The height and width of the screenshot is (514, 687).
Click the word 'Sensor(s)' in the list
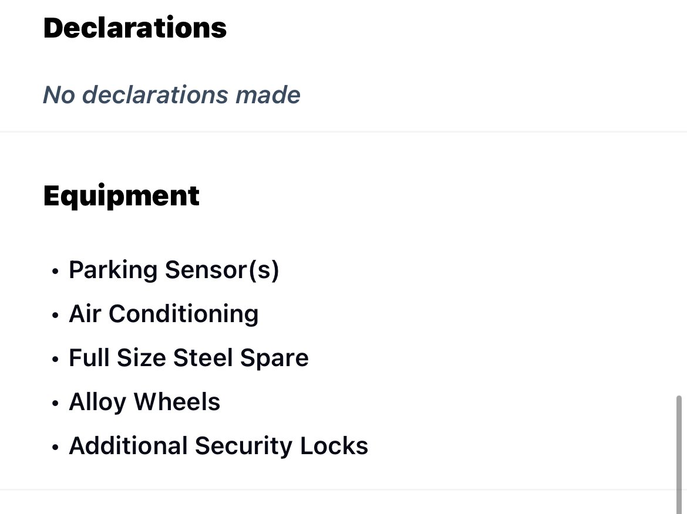tap(222, 270)
